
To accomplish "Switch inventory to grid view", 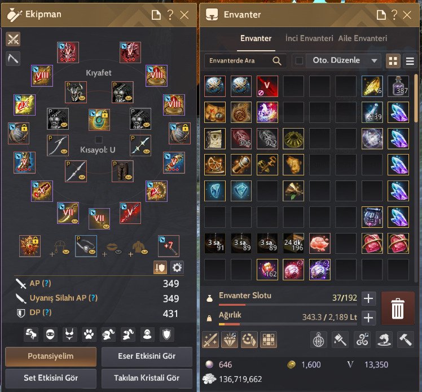I will [x=393, y=61].
